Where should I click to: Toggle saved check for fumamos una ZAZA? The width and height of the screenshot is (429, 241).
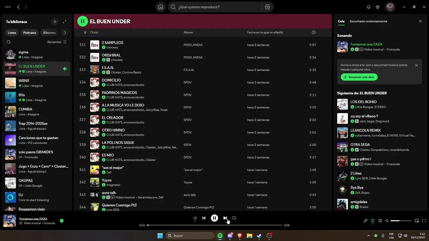[x=62, y=221]
